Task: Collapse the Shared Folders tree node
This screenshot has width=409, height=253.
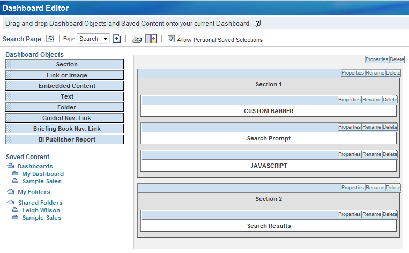Action: pyautogui.click(x=11, y=203)
